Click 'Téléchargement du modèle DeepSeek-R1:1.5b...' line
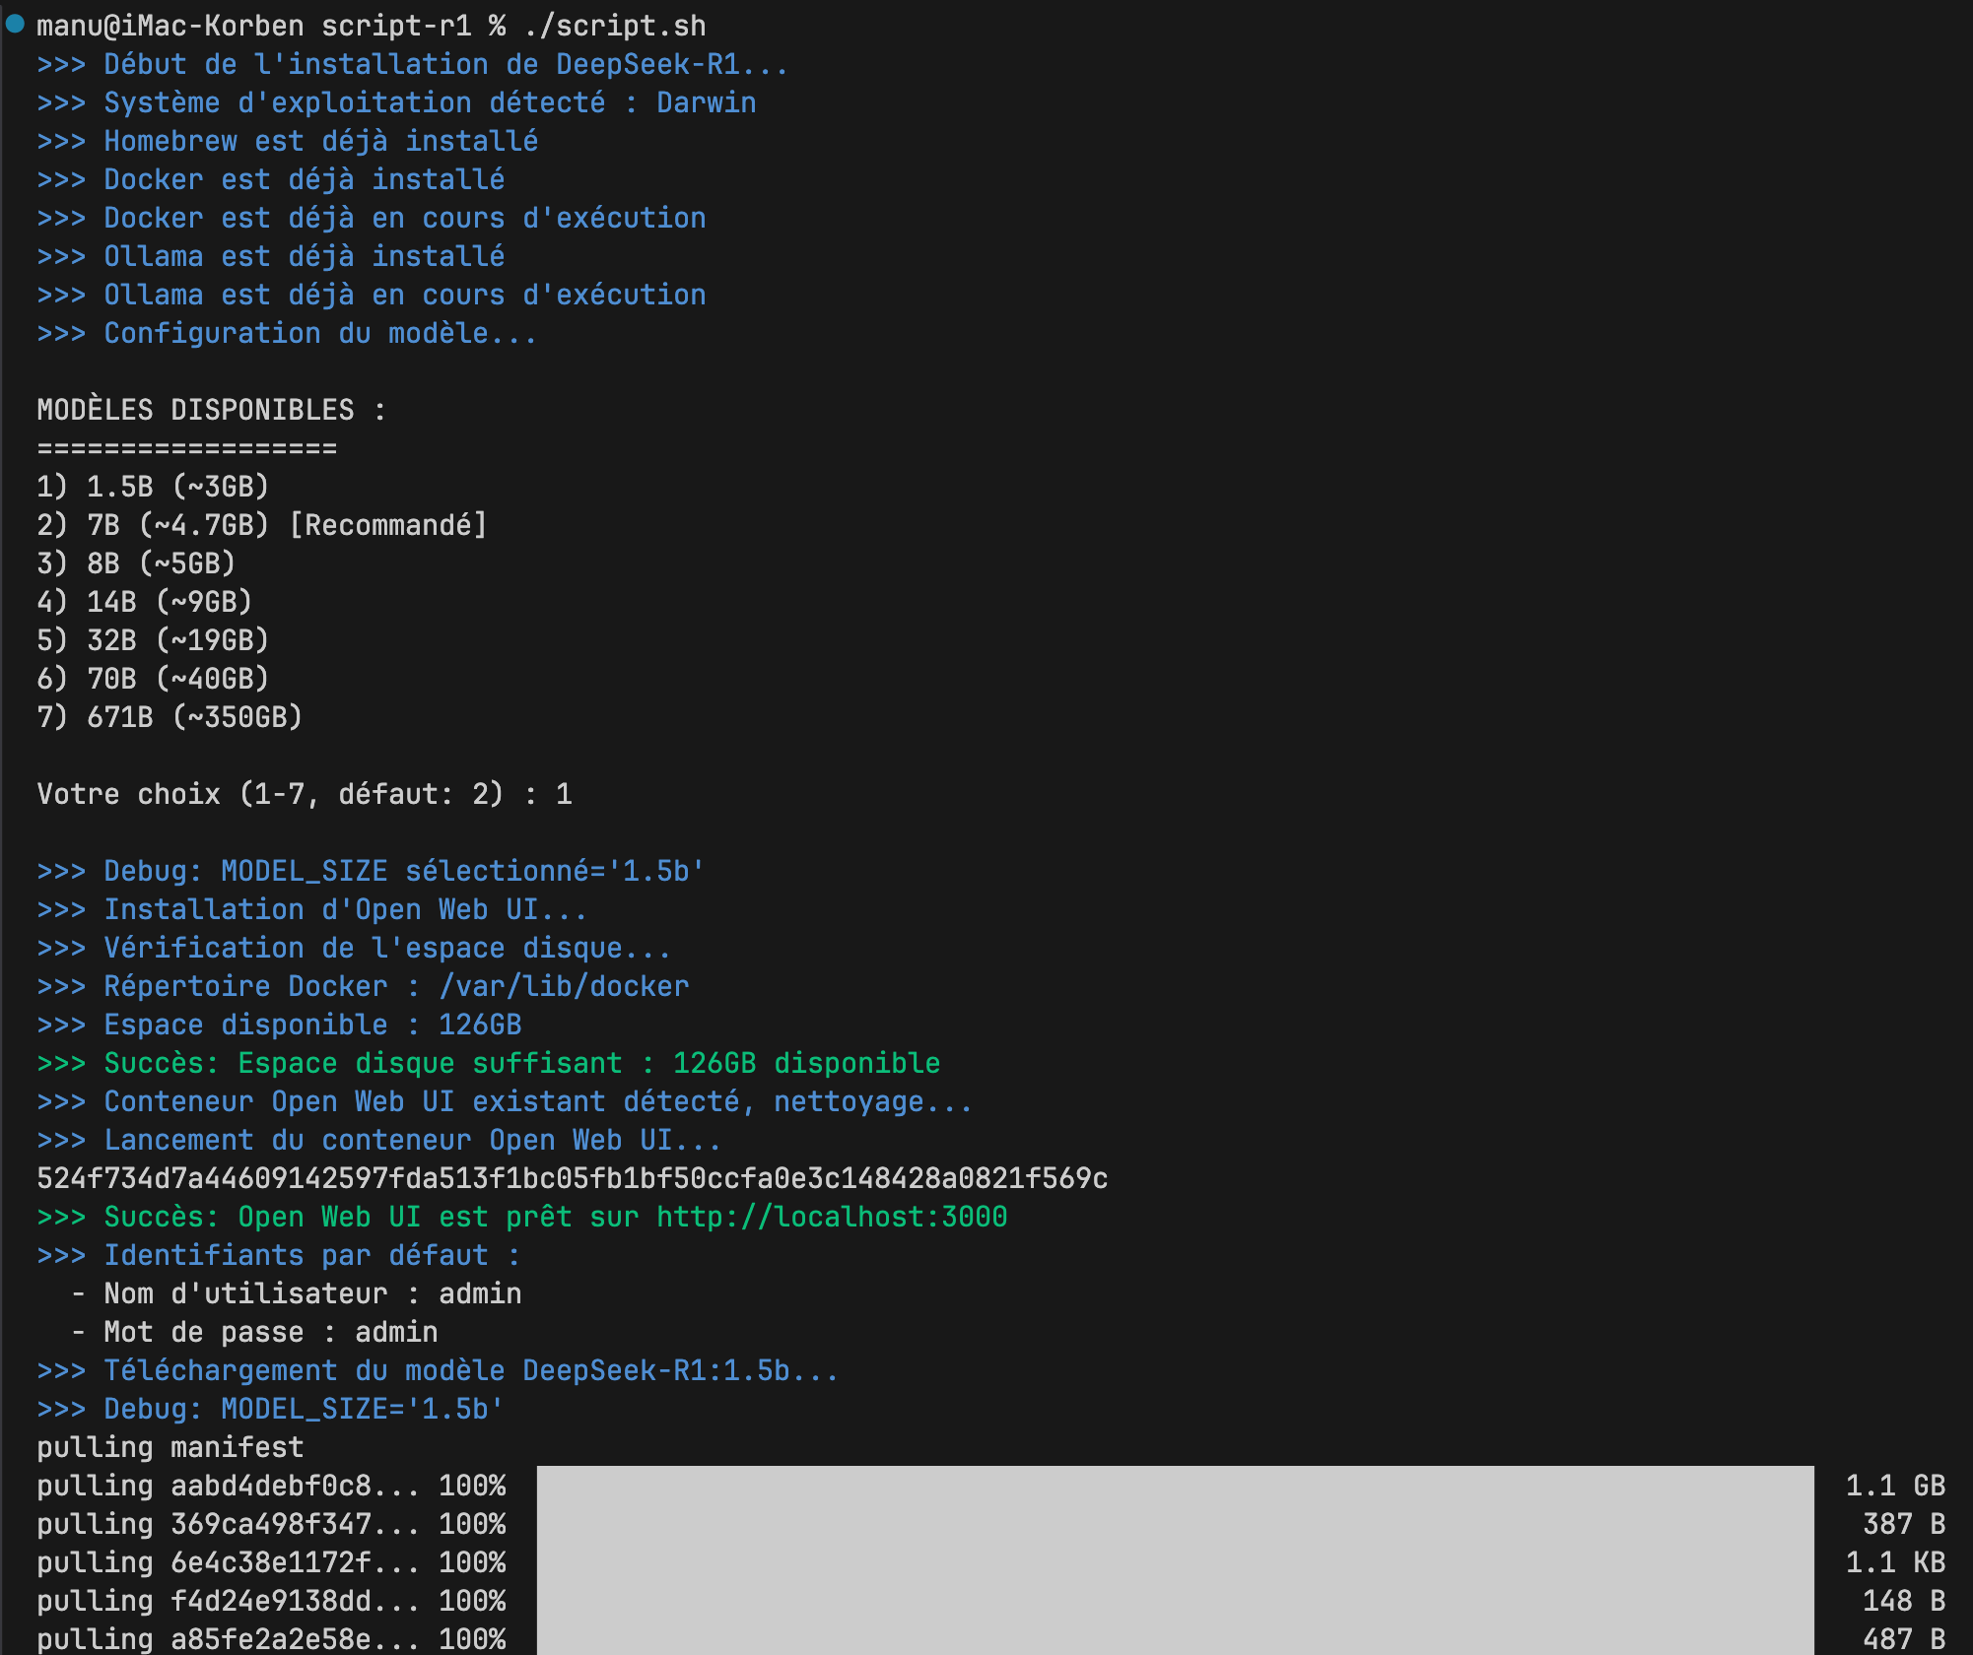 (438, 1370)
